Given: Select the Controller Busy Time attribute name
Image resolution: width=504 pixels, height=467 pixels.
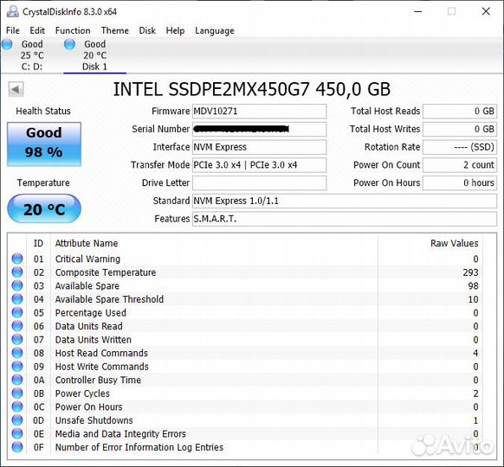Looking at the screenshot, I should [98, 380].
